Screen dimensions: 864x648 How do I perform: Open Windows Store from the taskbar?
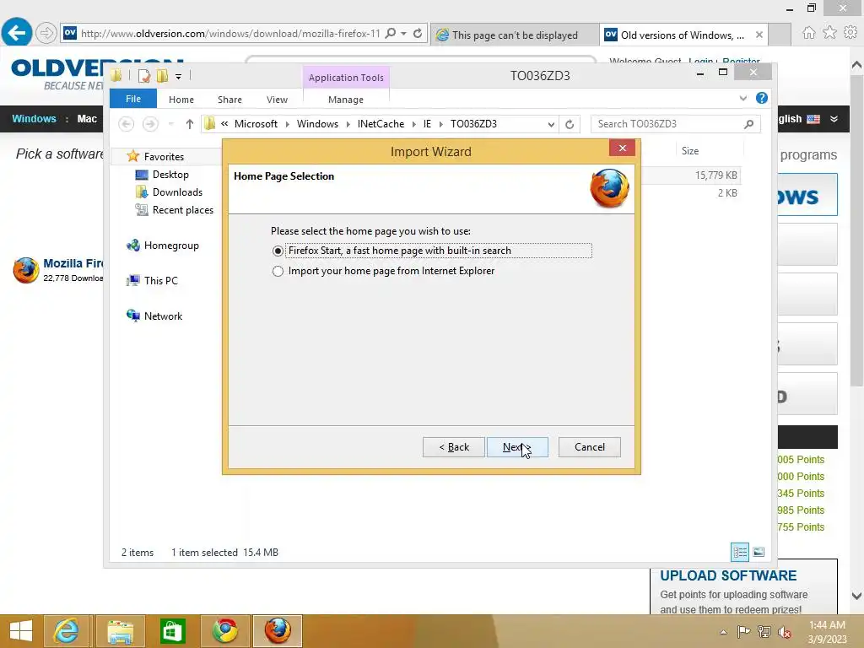point(172,631)
